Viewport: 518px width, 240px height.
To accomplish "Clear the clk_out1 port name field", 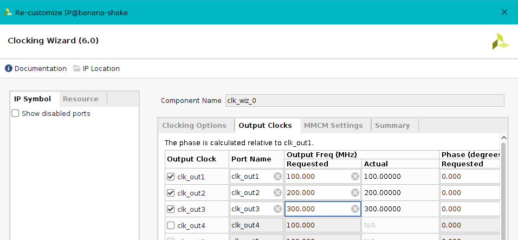I will 277,177.
